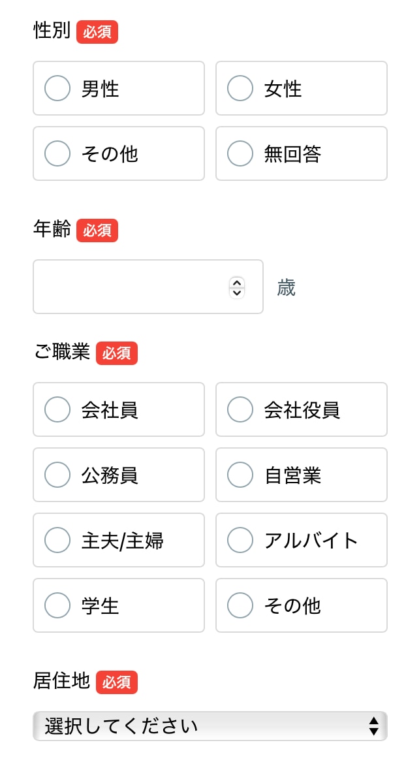Click the 必須 badge next to 性別
The image size is (406, 764).
[97, 32]
